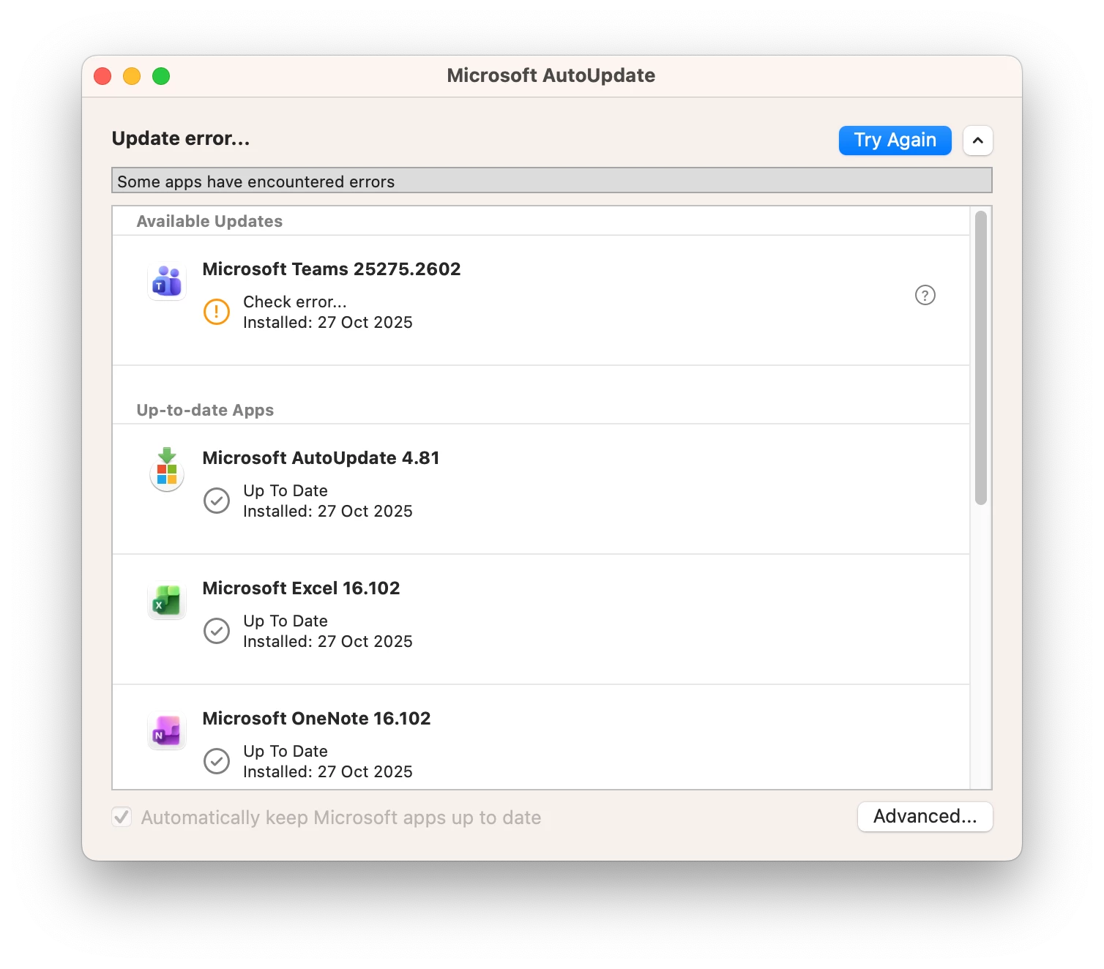Screen dimensions: 1104x969
Task: Click the update list scrollbar
Action: point(981,358)
